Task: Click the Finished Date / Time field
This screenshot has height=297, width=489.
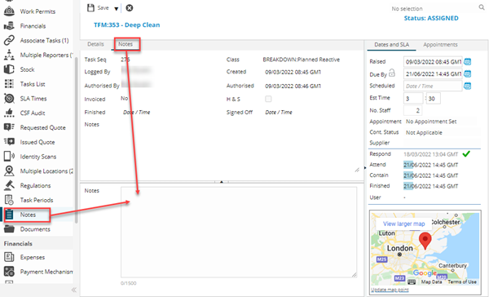Action: point(137,112)
